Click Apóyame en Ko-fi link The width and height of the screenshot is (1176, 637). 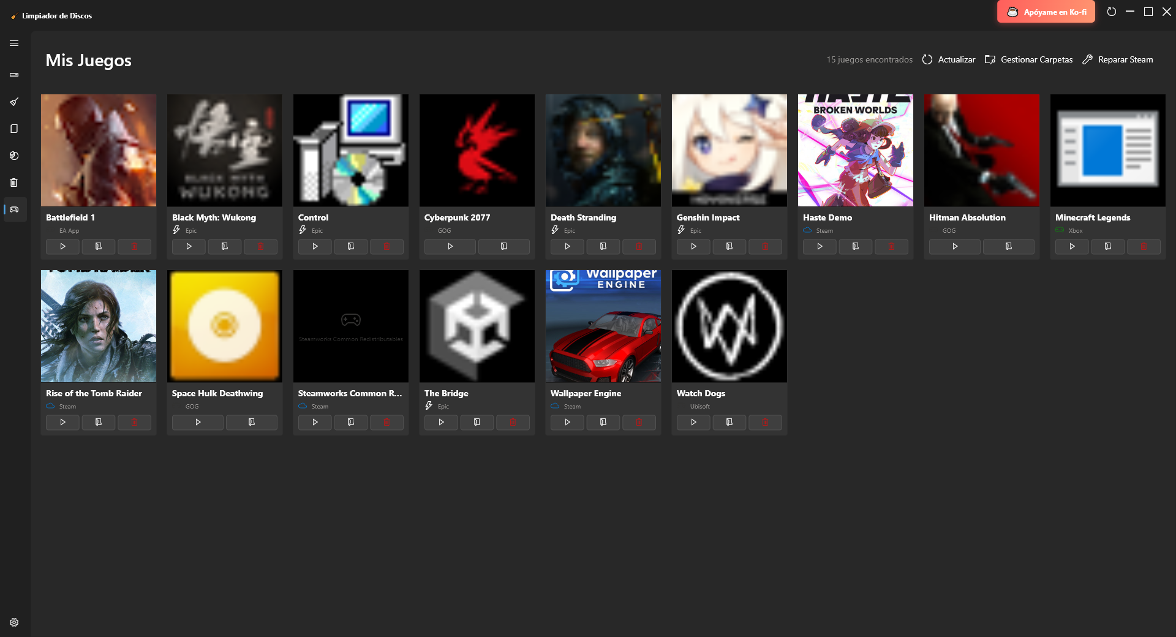tap(1046, 12)
